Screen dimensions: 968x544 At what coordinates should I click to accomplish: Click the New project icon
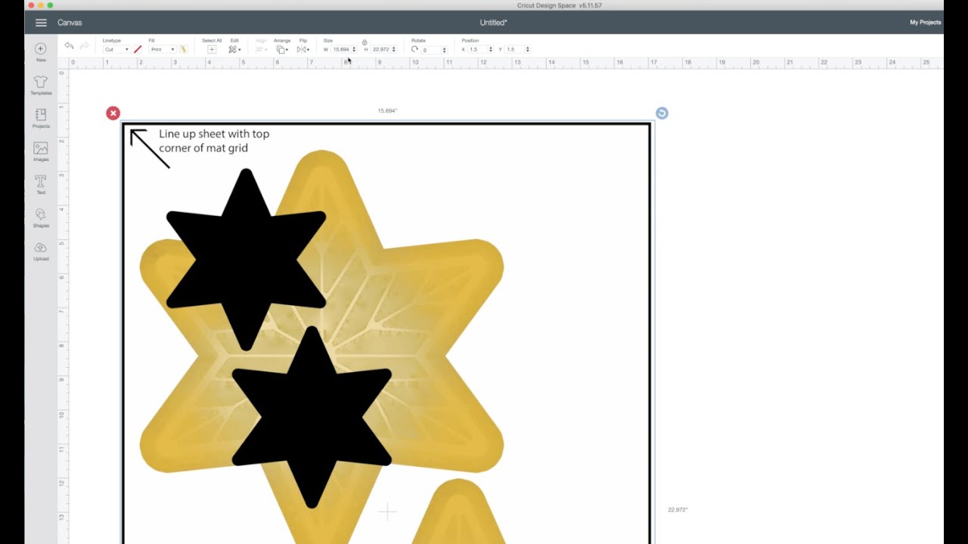click(41, 48)
